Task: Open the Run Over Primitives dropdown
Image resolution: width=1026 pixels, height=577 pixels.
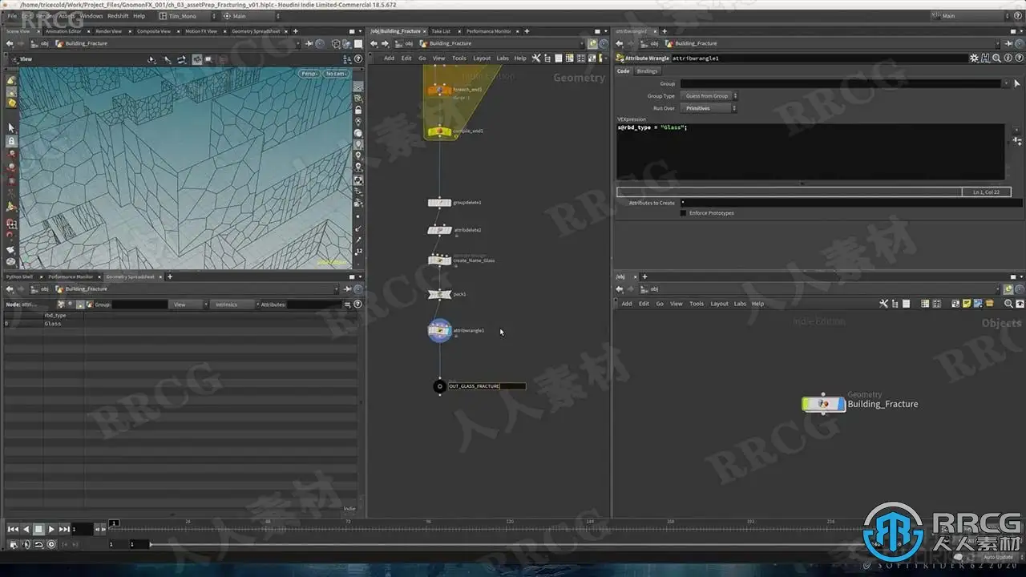Action: 709,108
